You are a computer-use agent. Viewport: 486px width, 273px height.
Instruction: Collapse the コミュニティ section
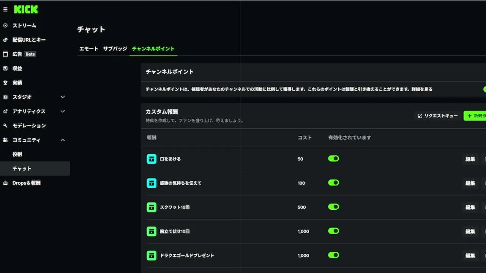click(63, 140)
